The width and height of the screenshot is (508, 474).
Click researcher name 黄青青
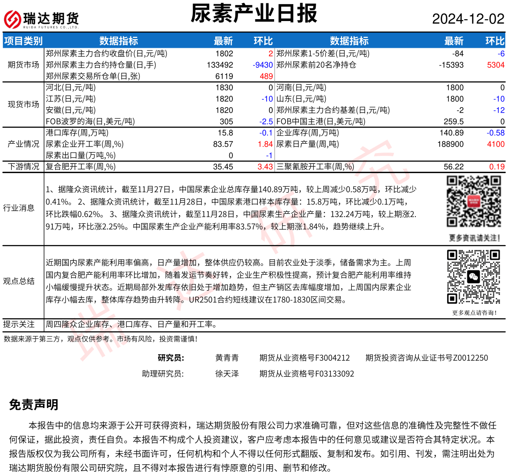227,358
